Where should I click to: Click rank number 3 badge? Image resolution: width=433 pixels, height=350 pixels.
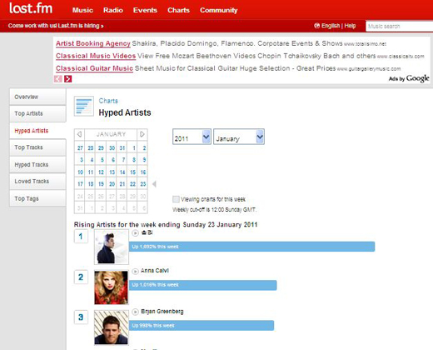tap(81, 317)
